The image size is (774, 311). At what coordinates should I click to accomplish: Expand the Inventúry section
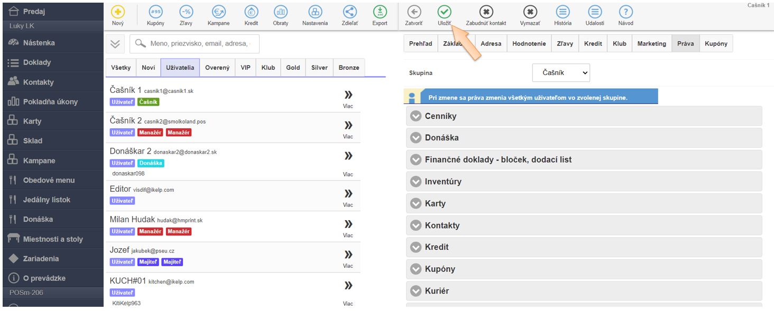416,182
